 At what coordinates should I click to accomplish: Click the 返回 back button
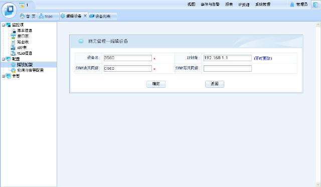215,84
